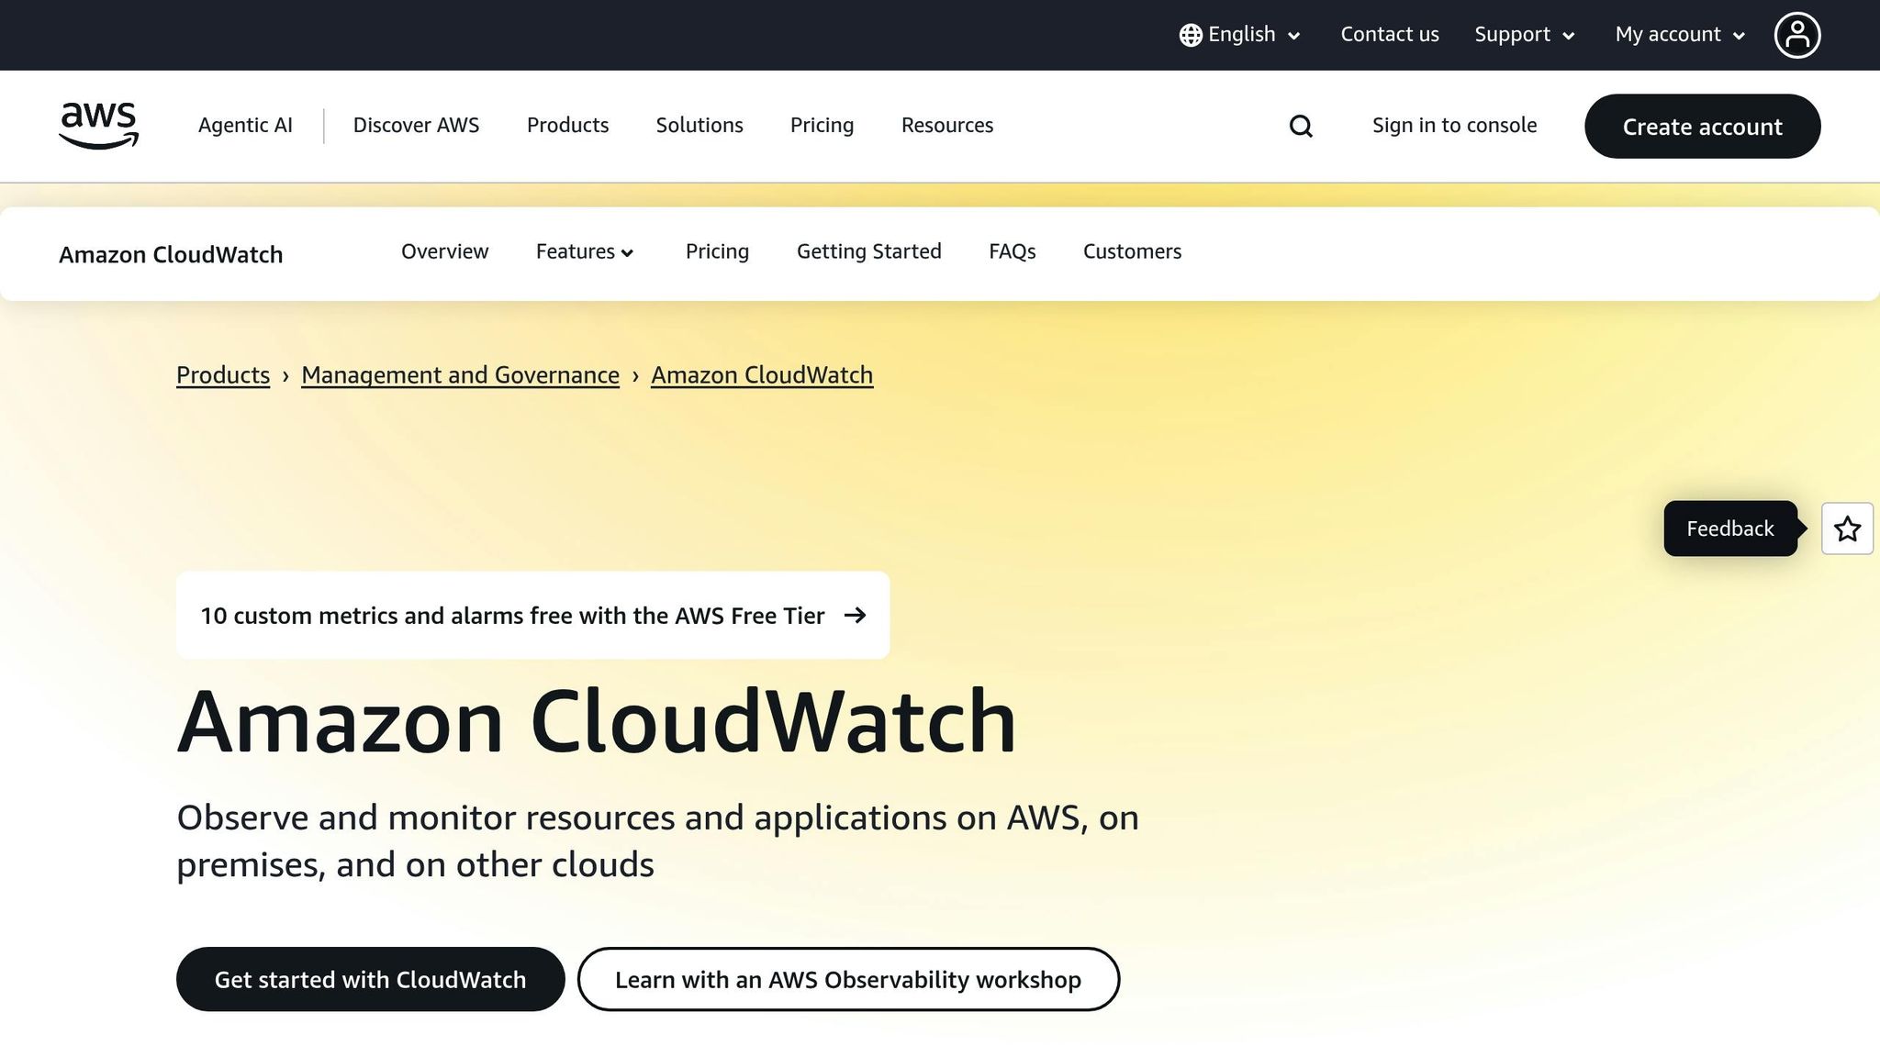Screen dimensions: 1880x1057
Task: Click Get started with CloudWatch
Action: tap(370, 979)
